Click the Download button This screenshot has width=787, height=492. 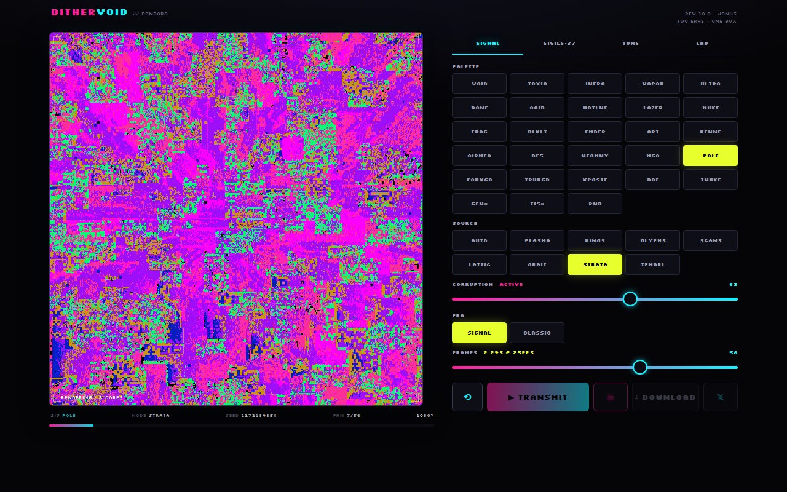[x=665, y=397]
